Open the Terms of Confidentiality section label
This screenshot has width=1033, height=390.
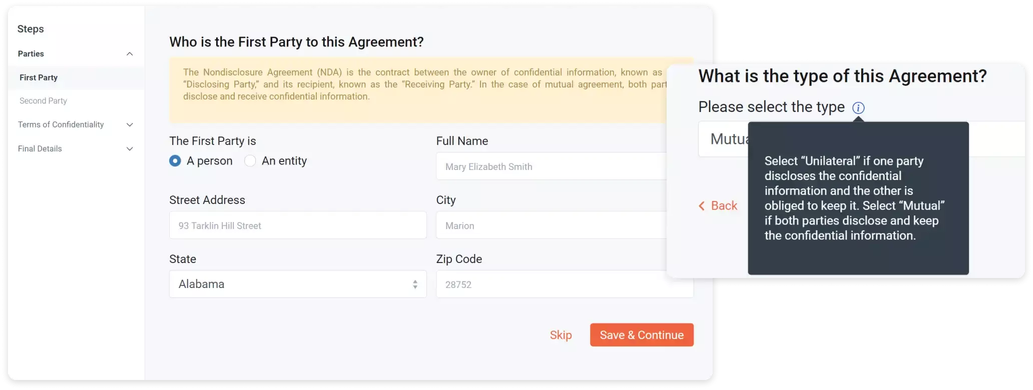[61, 125]
